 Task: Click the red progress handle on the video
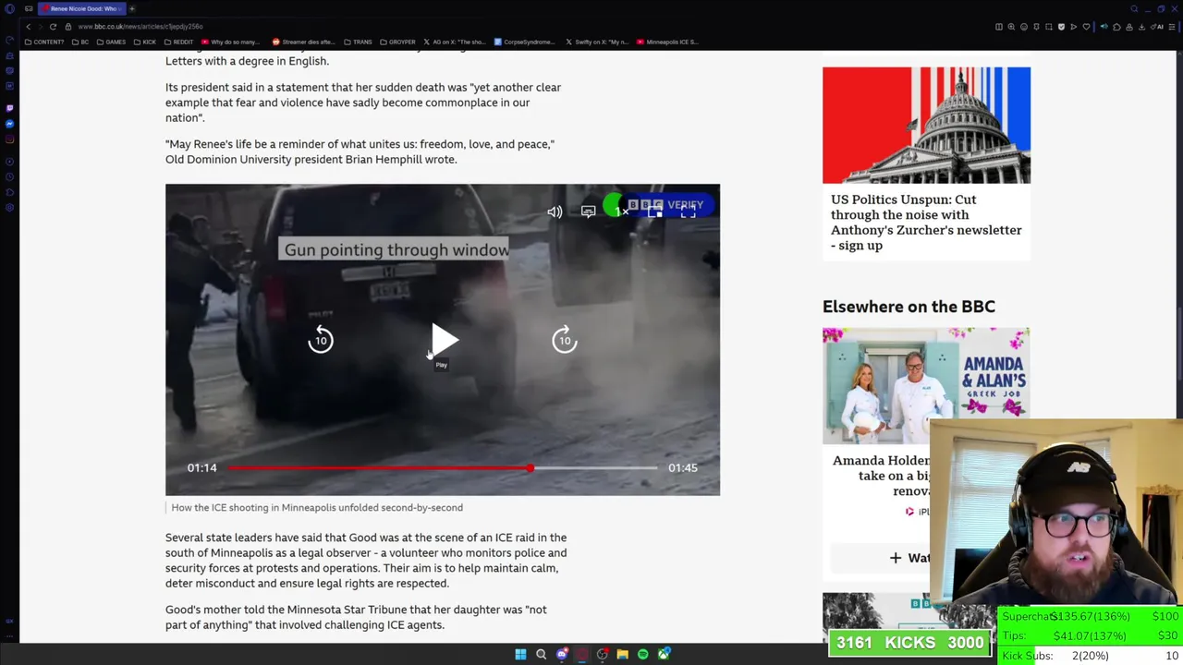pyautogui.click(x=530, y=468)
